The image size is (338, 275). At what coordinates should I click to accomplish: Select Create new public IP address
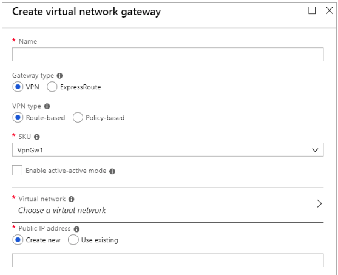(x=18, y=240)
